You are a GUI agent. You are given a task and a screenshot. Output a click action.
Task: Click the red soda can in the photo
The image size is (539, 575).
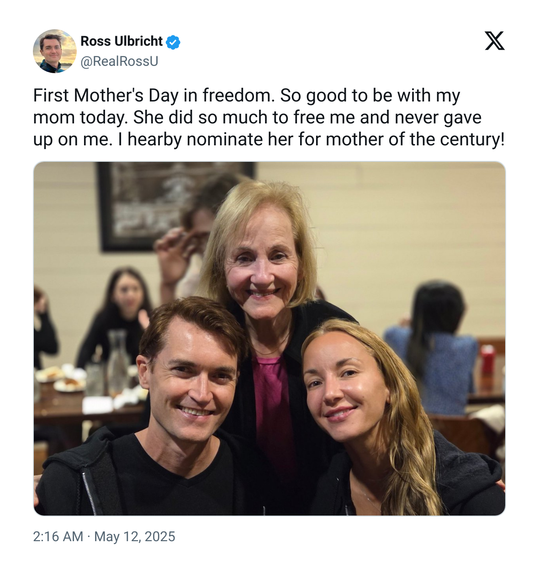(487, 360)
